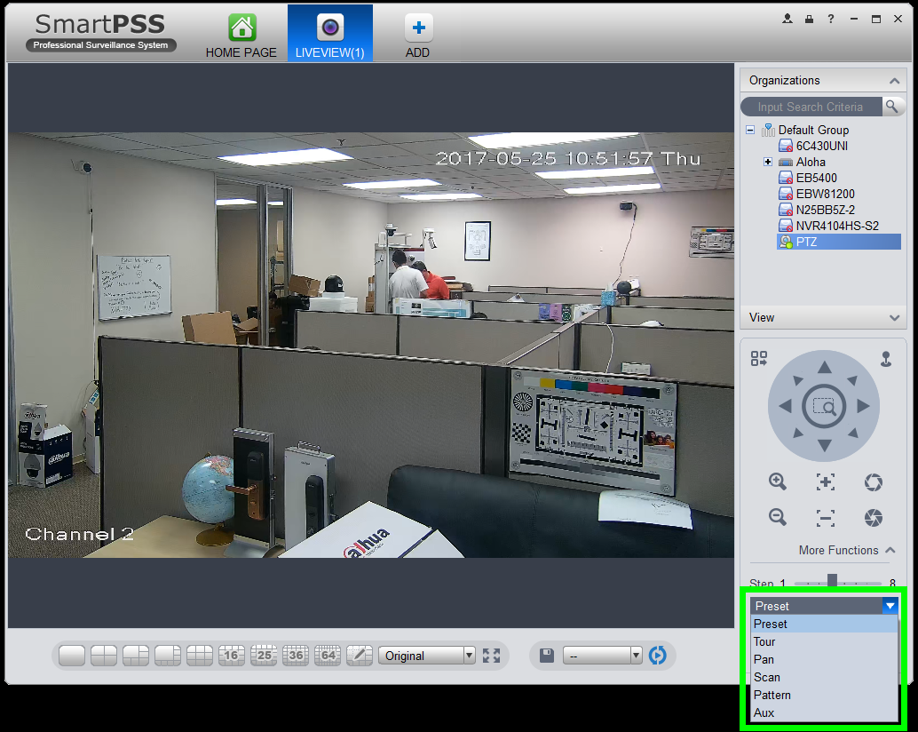Viewport: 918px width, 732px height.
Task: Select single window view layout
Action: pyautogui.click(x=72, y=656)
